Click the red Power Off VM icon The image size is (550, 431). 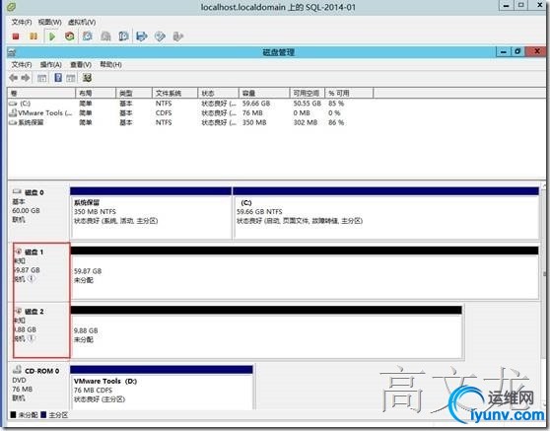click(x=16, y=36)
